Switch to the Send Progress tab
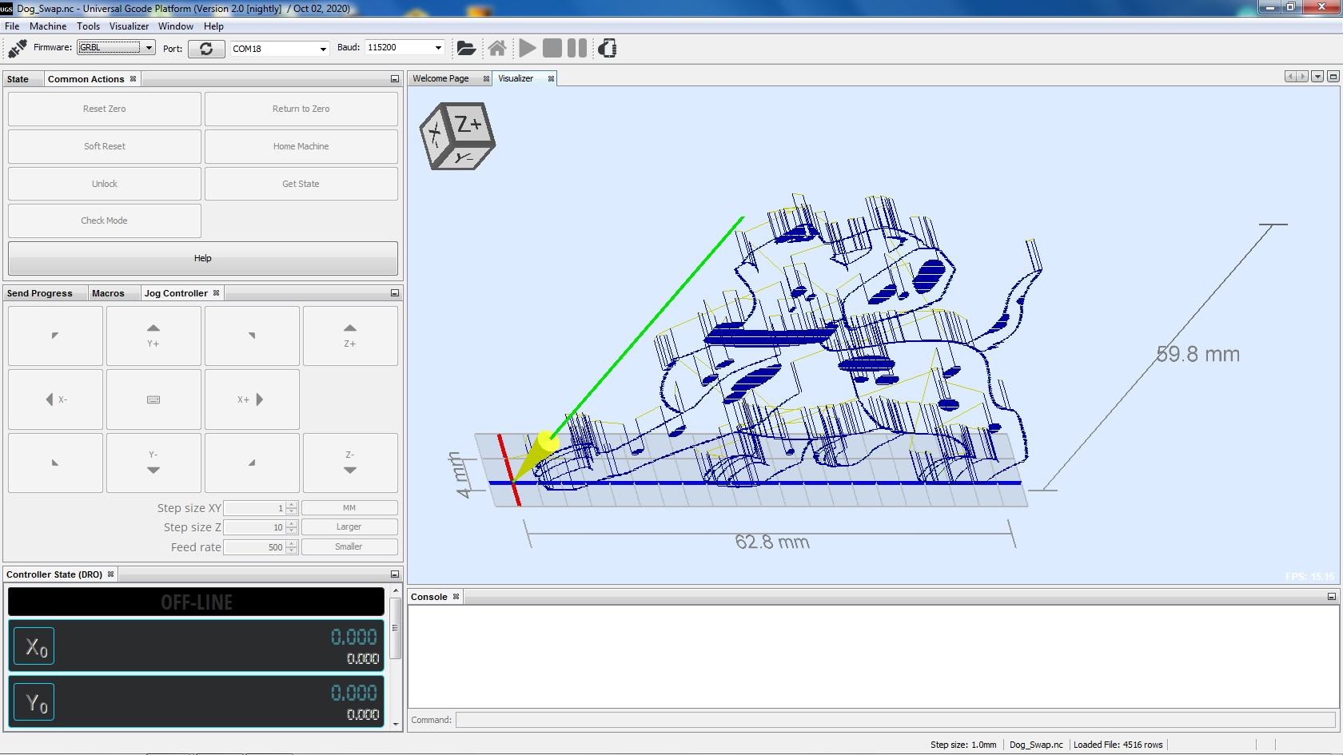The image size is (1343, 755). pyautogui.click(x=40, y=293)
